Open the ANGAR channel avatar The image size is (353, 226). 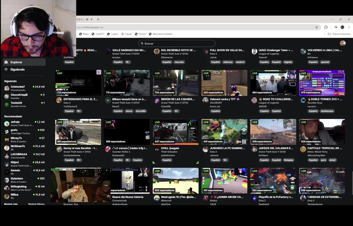coord(254,100)
